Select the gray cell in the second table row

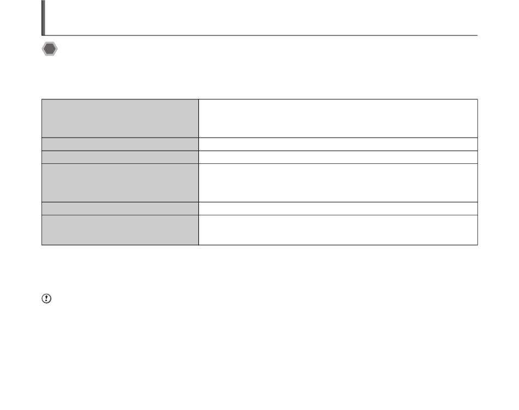120,144
